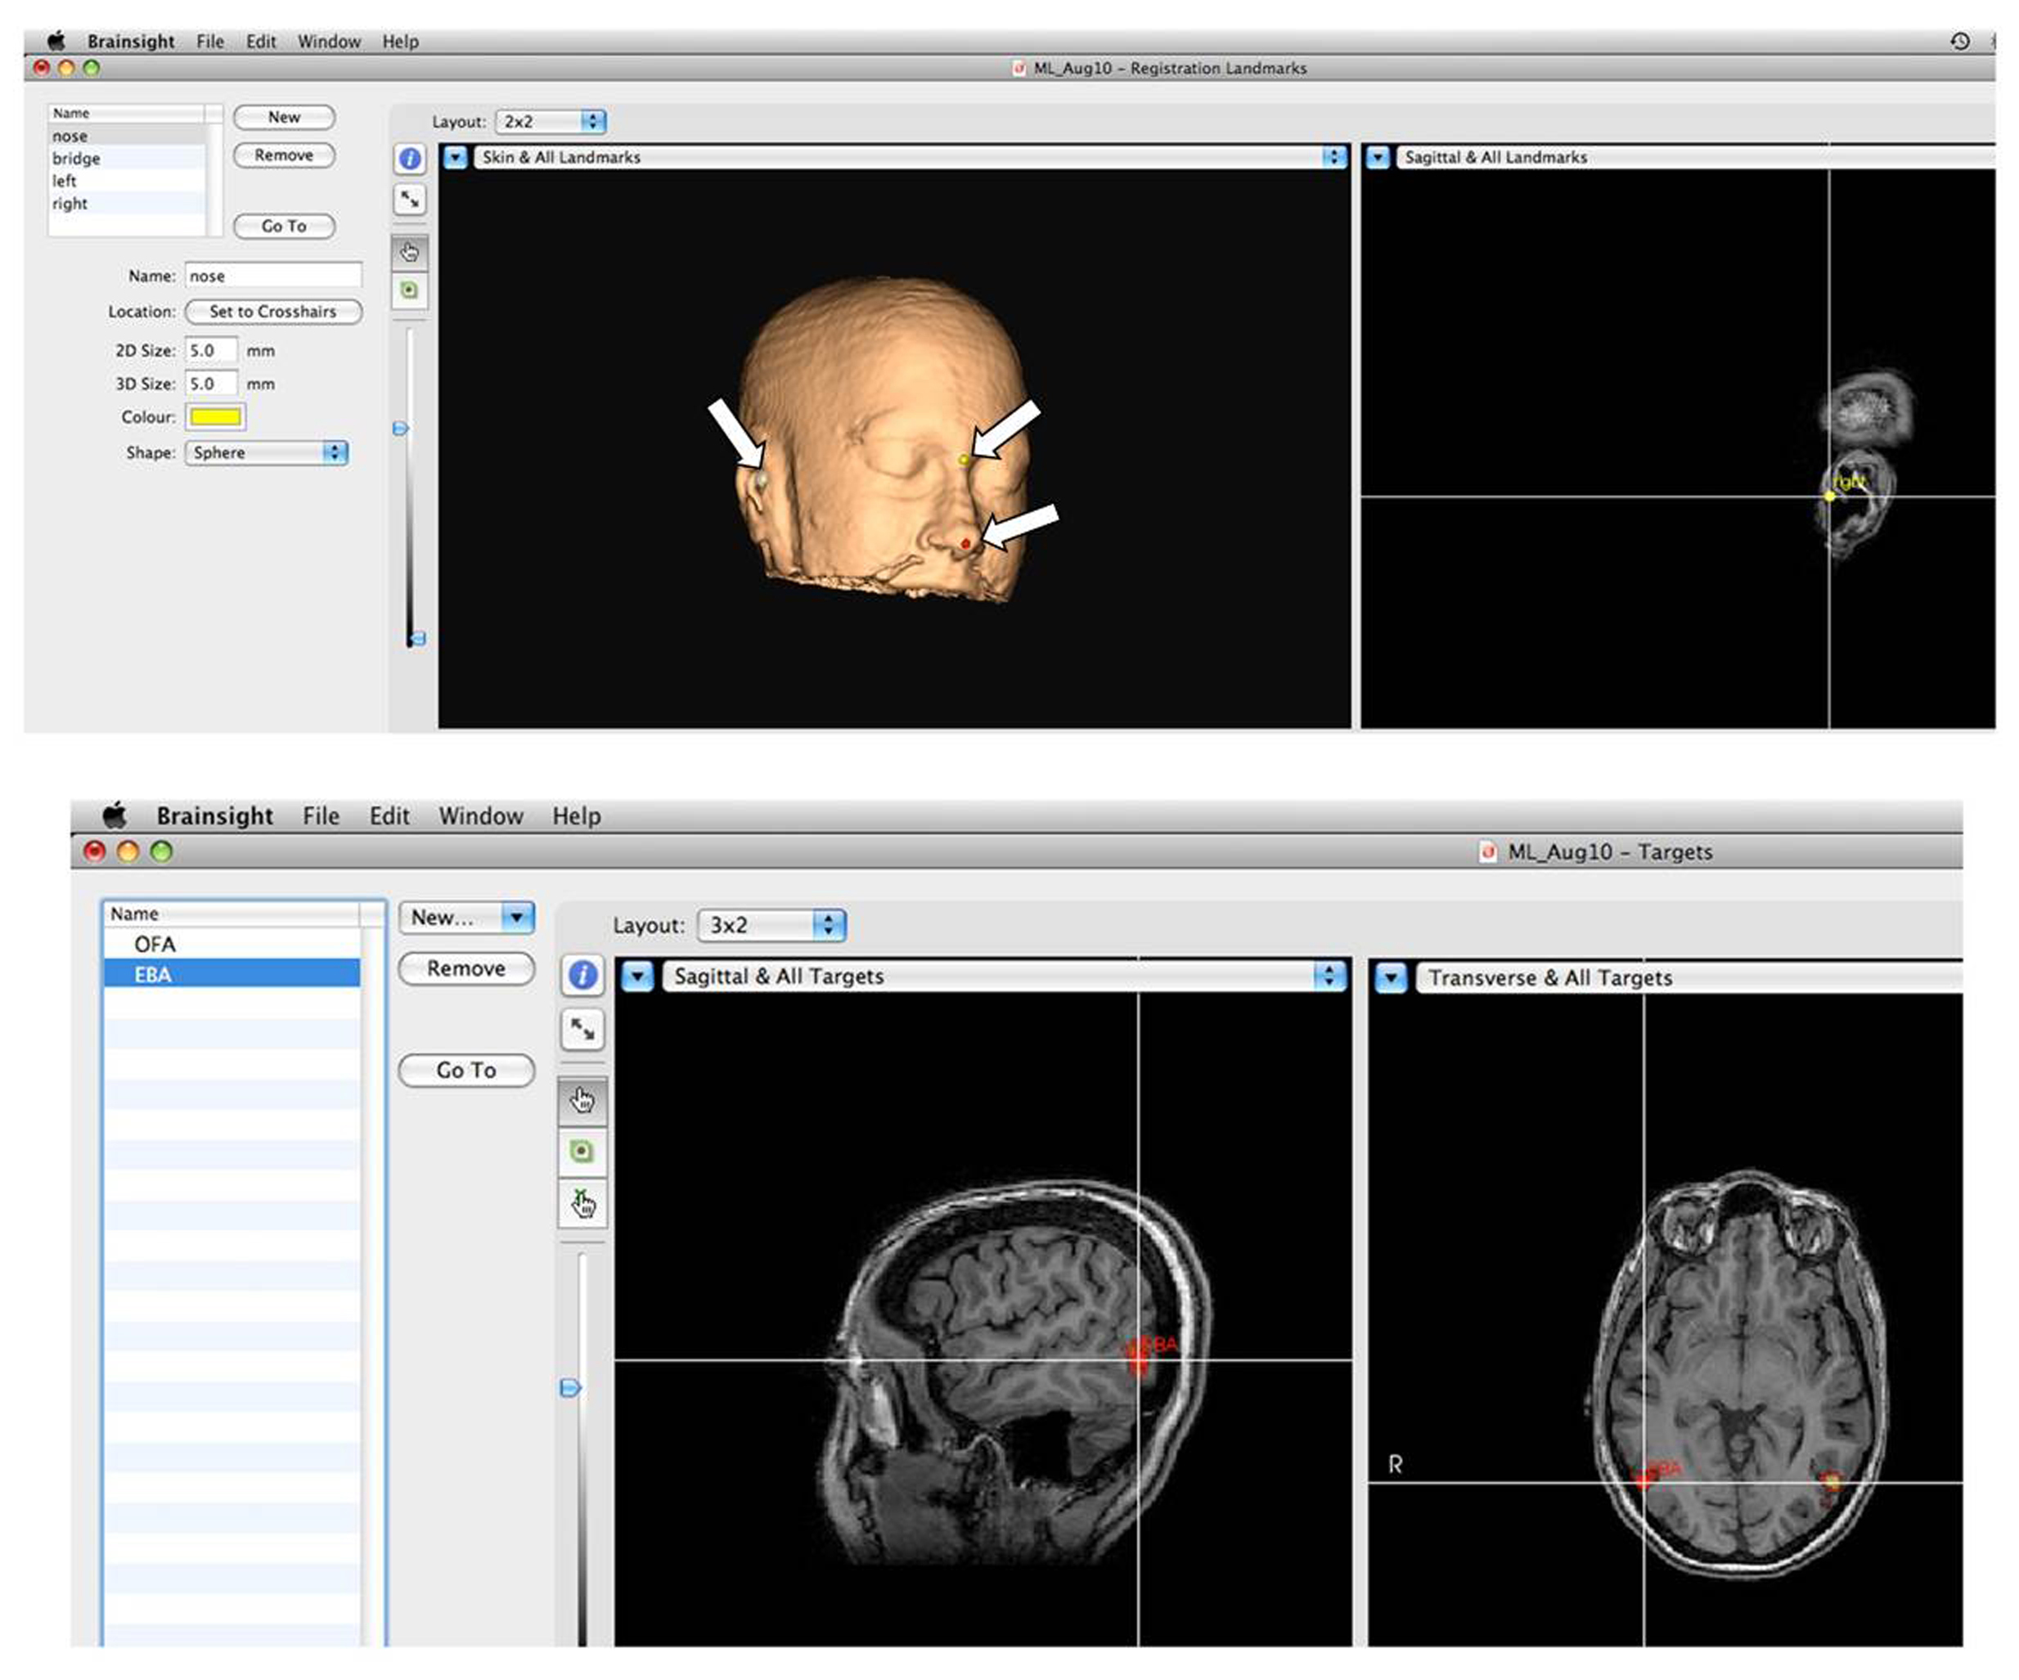
Task: Click the info icon in Targets window
Action: (582, 976)
